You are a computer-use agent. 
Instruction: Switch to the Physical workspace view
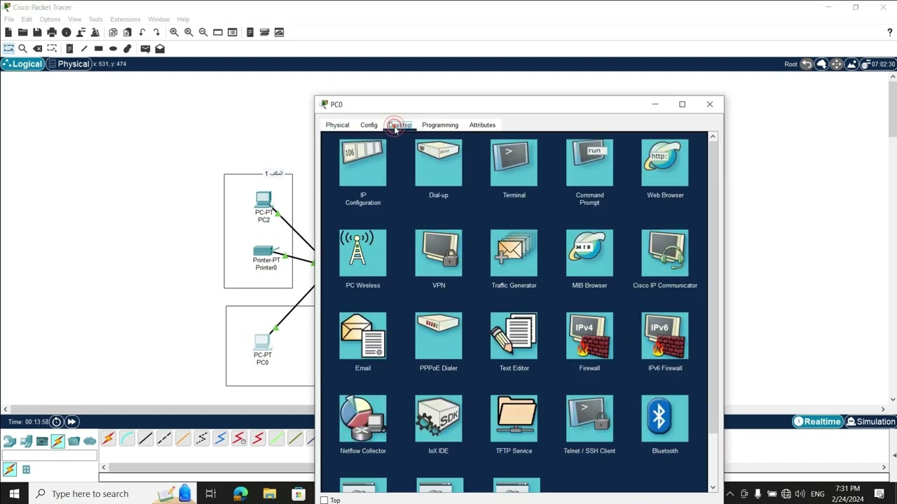69,64
